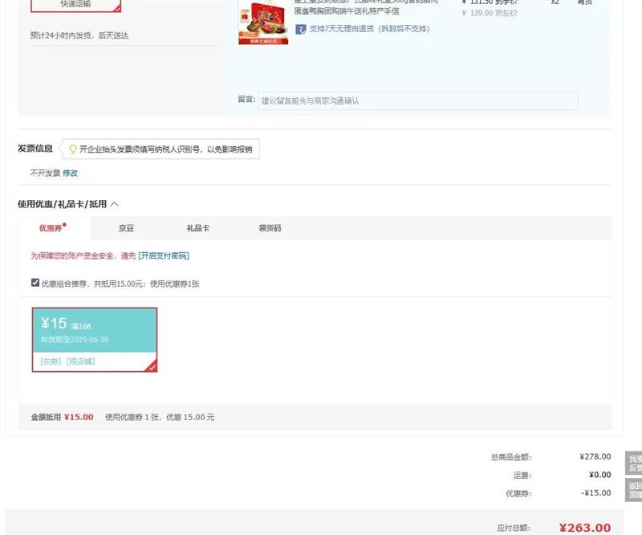Switch to the 优惠券 tab

tap(53, 228)
